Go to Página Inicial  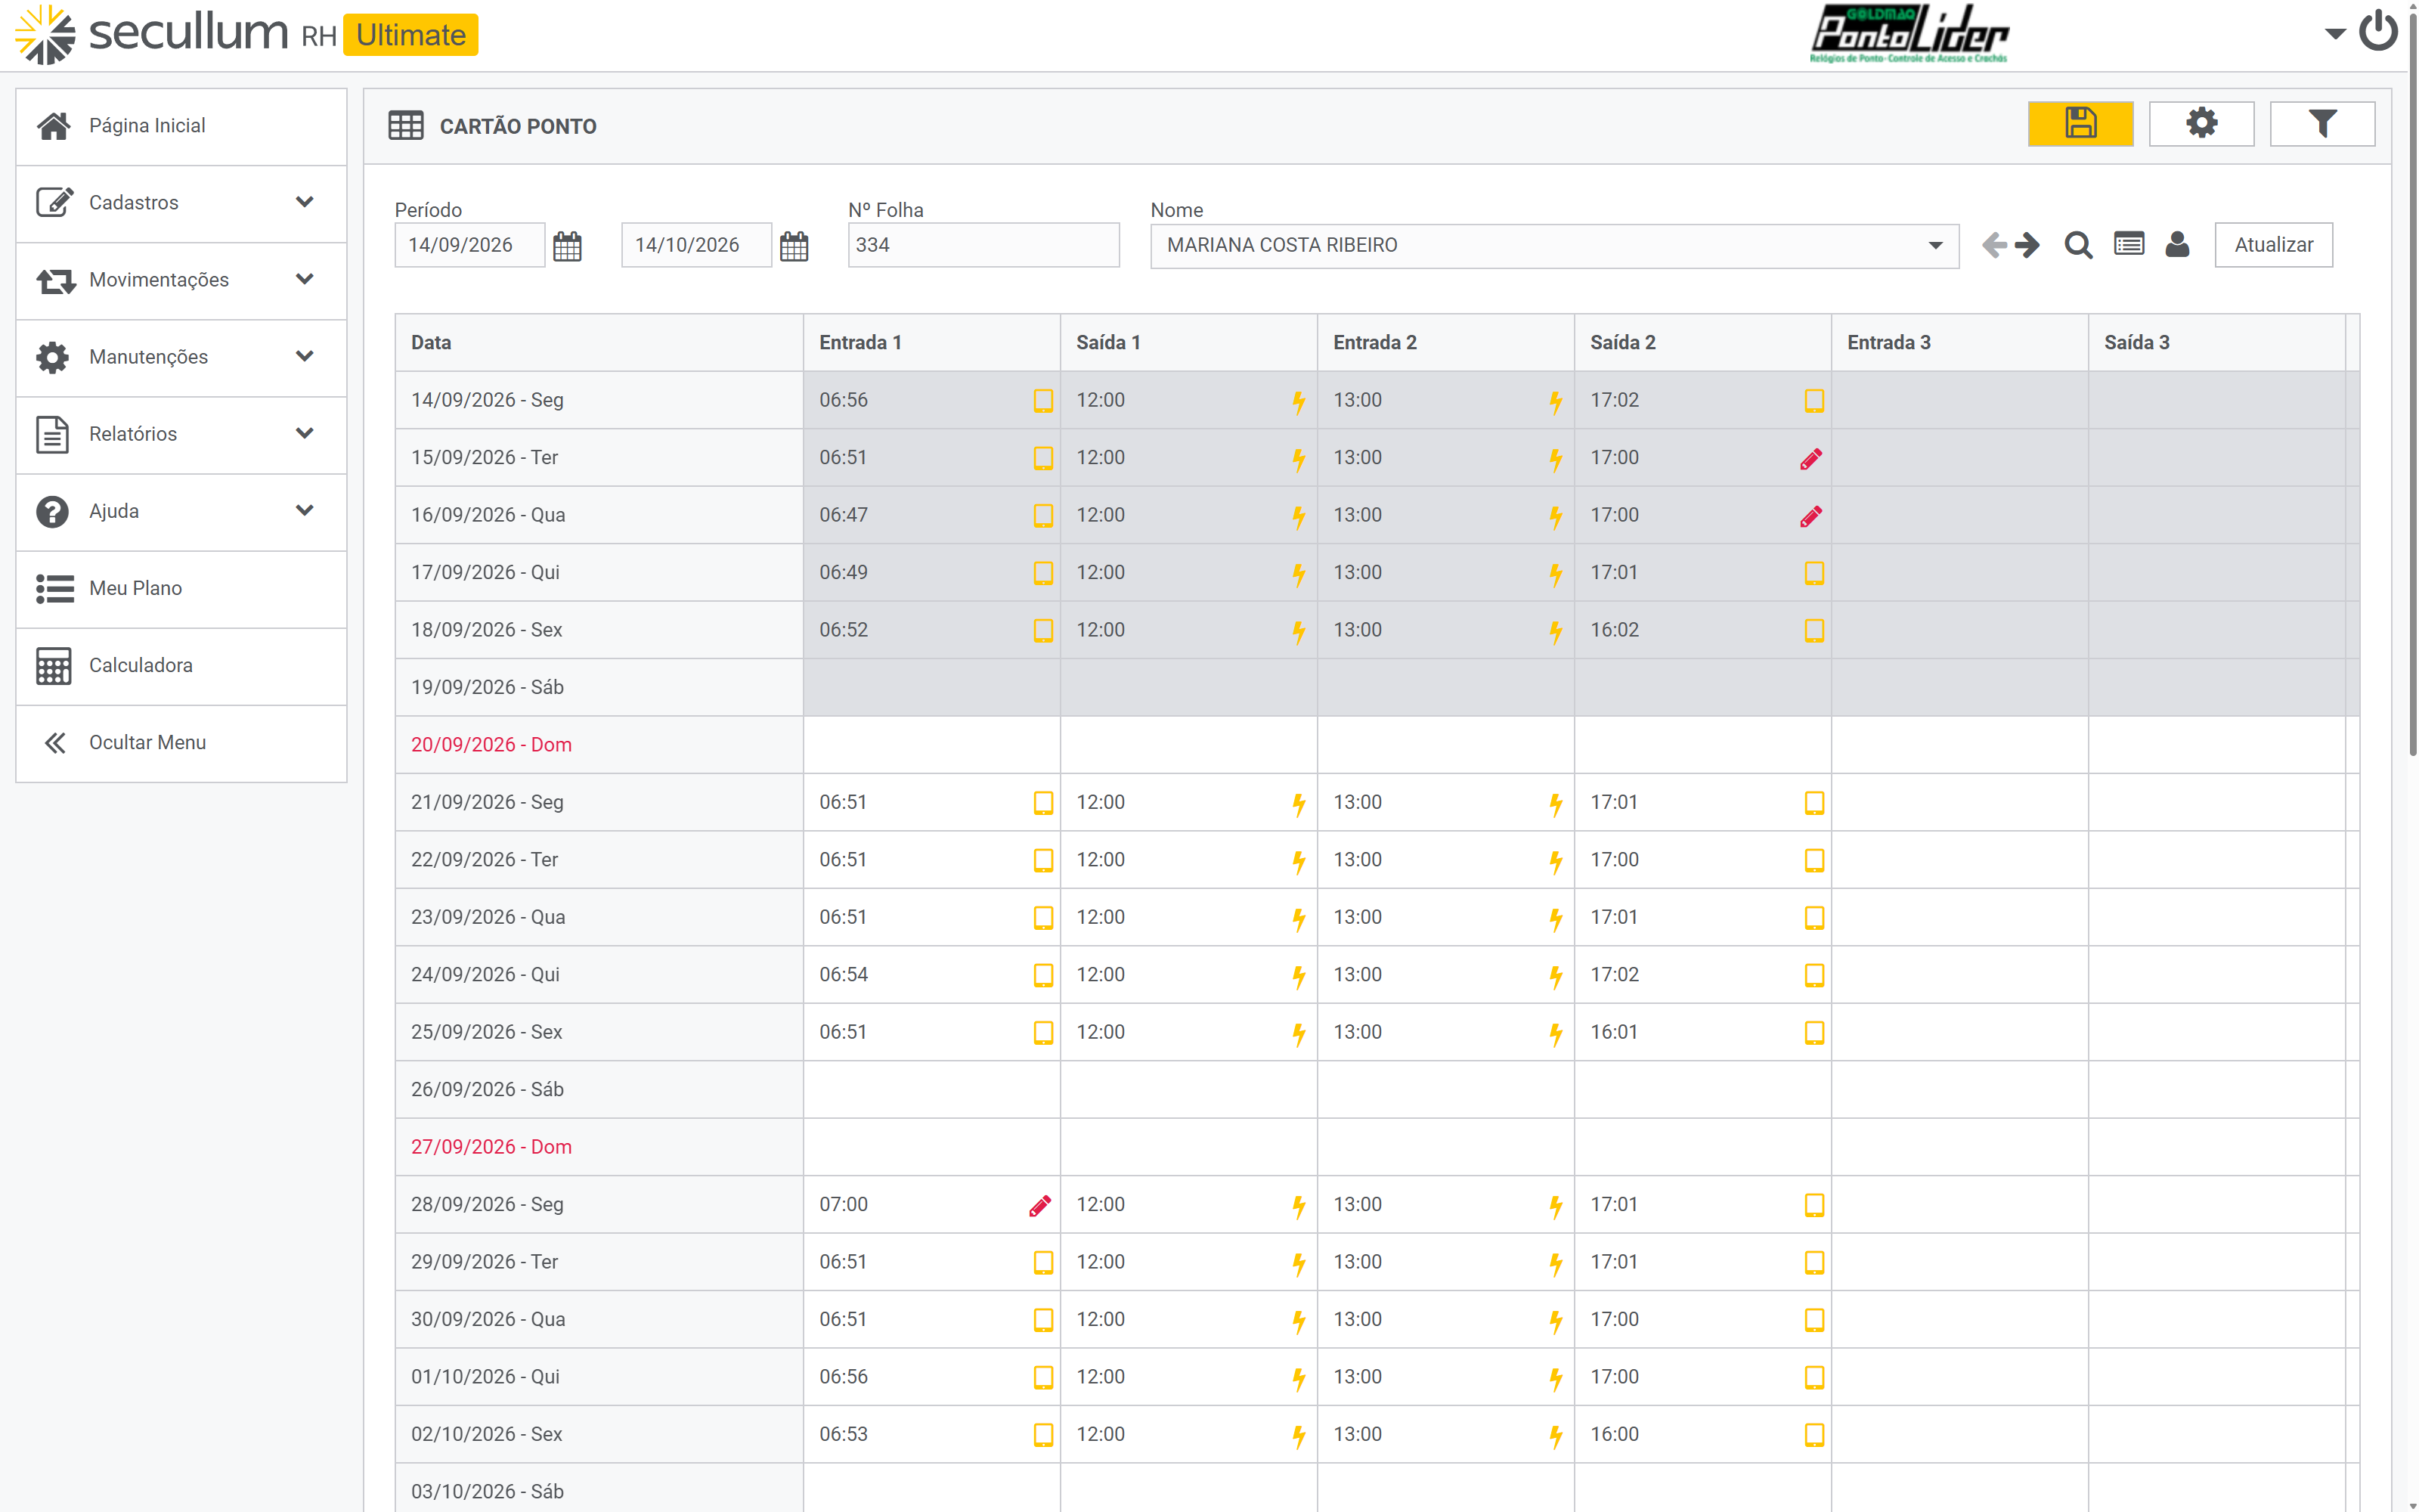pyautogui.click(x=181, y=126)
